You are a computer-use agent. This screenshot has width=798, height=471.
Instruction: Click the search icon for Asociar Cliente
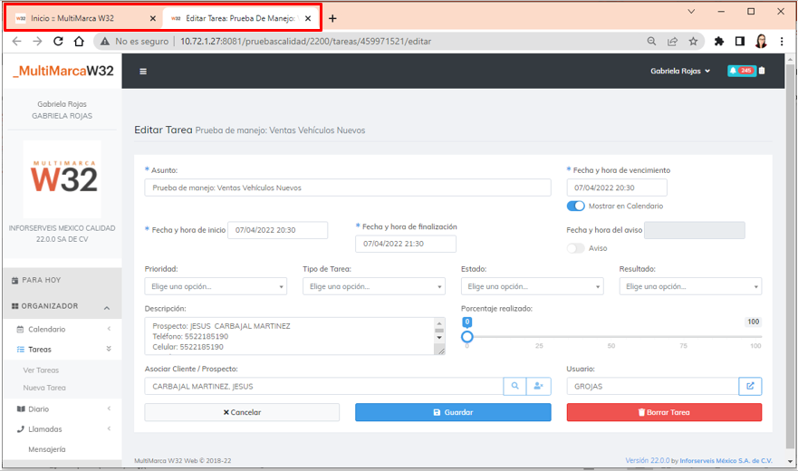coord(515,386)
